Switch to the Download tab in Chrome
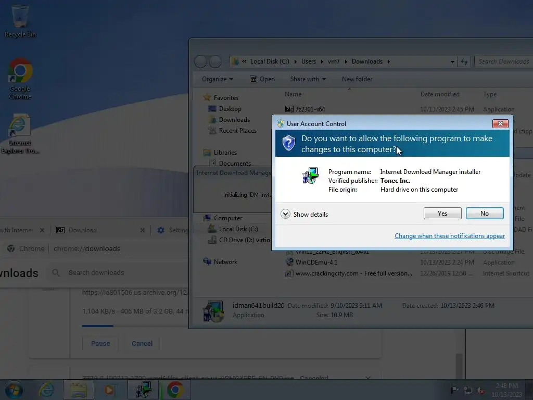 [83, 230]
